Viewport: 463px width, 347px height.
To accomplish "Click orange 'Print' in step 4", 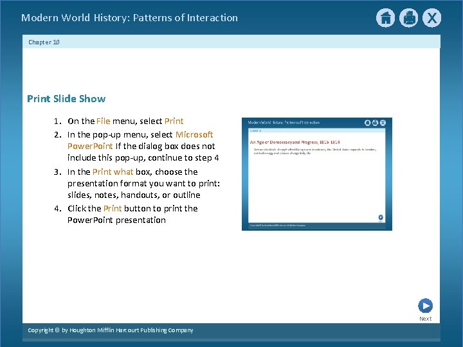I will pyautogui.click(x=113, y=208).
